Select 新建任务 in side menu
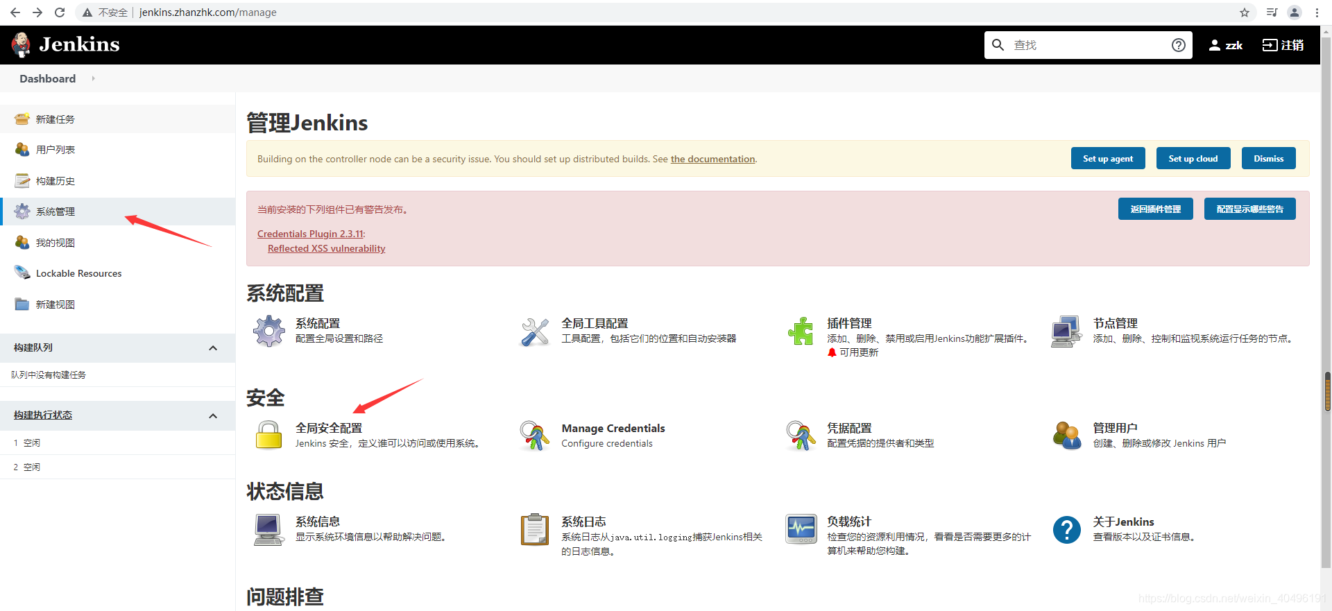The width and height of the screenshot is (1332, 611). coord(55,119)
